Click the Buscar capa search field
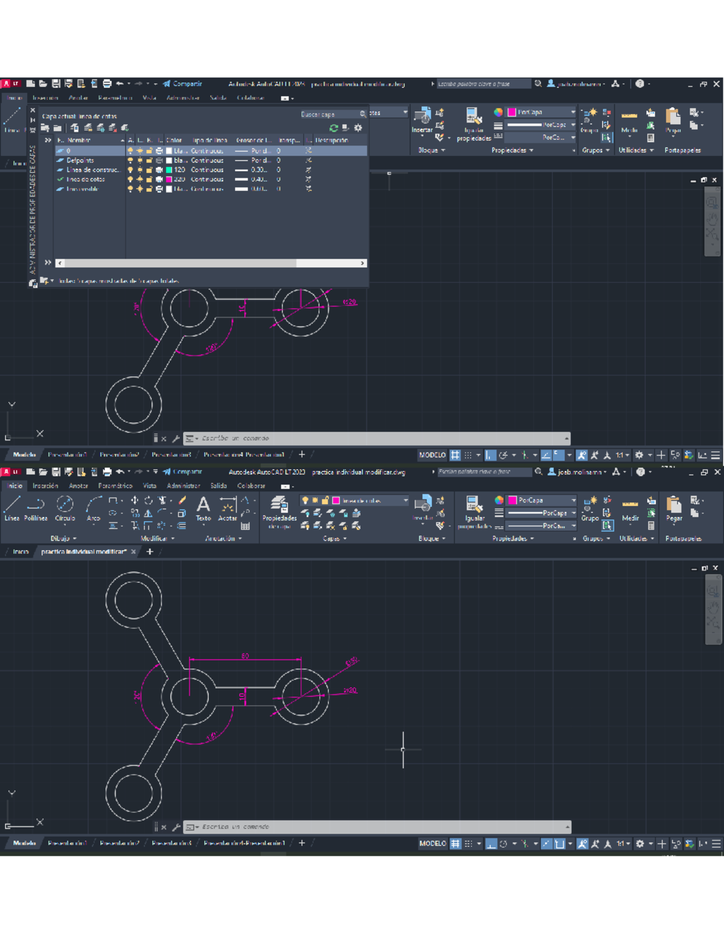724x937 pixels. click(329, 114)
